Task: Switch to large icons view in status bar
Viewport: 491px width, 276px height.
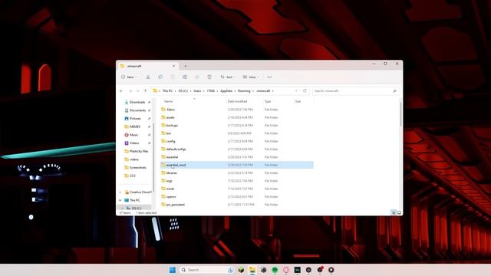Action: click(399, 212)
